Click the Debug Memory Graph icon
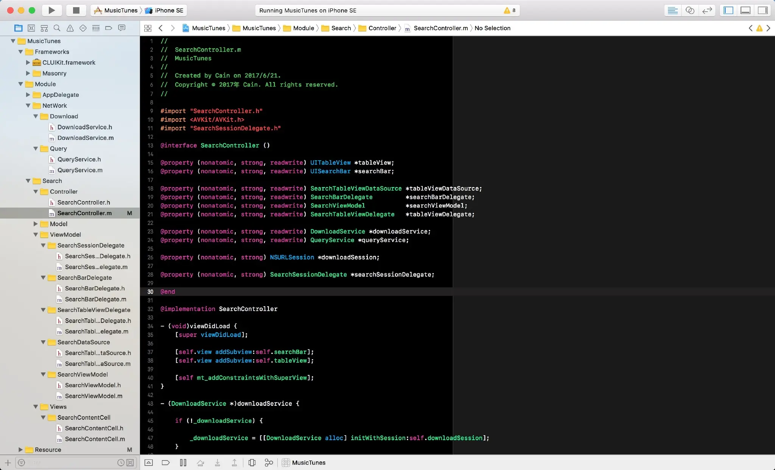This screenshot has width=775, height=470. tap(269, 462)
